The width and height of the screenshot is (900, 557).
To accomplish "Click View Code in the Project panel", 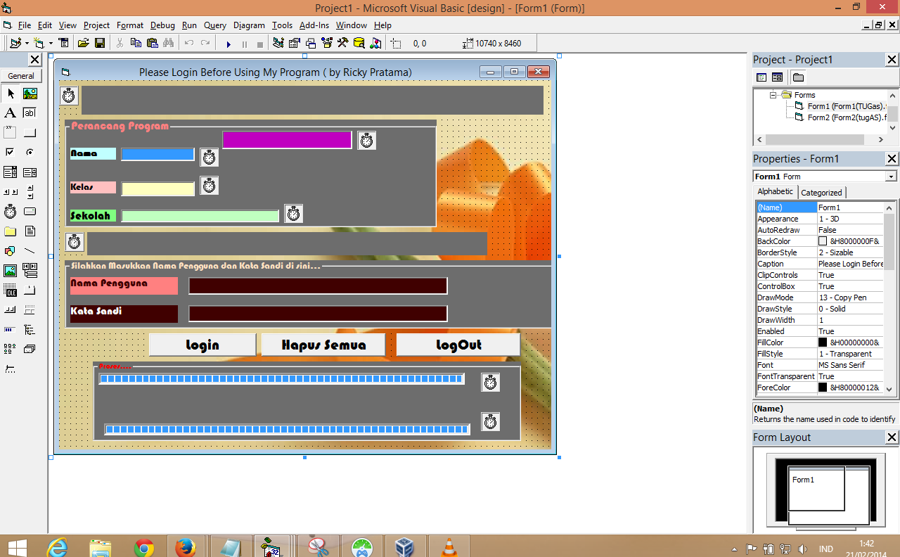I will click(x=761, y=77).
